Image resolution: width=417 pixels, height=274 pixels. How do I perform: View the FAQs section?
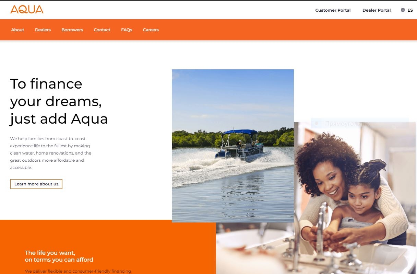(x=127, y=30)
